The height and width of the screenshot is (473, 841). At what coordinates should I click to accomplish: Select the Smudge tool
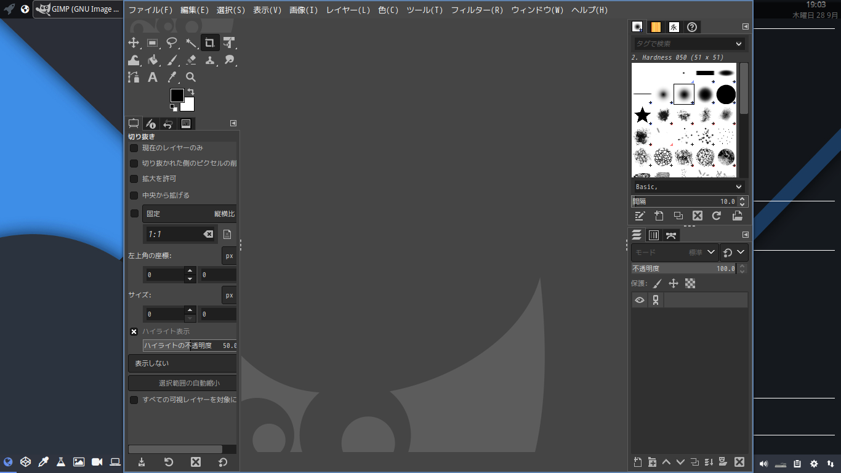(x=229, y=60)
